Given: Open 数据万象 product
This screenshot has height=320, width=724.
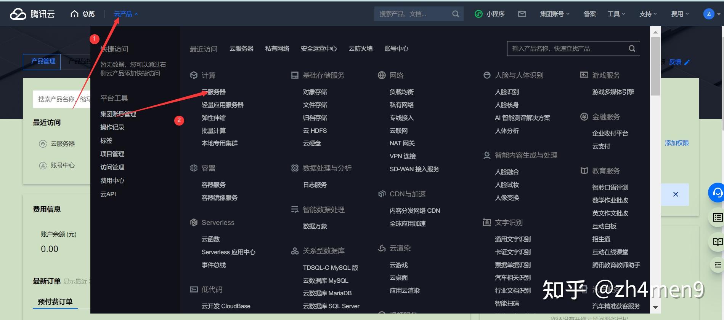Looking at the screenshot, I should [315, 226].
